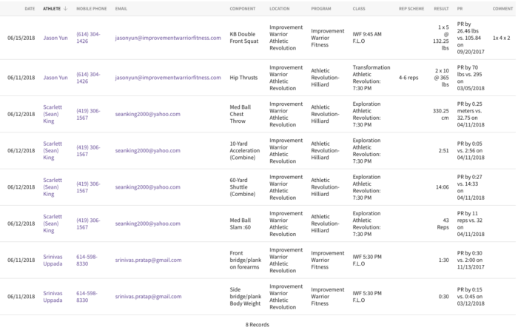Click the Result column header

(x=441, y=9)
